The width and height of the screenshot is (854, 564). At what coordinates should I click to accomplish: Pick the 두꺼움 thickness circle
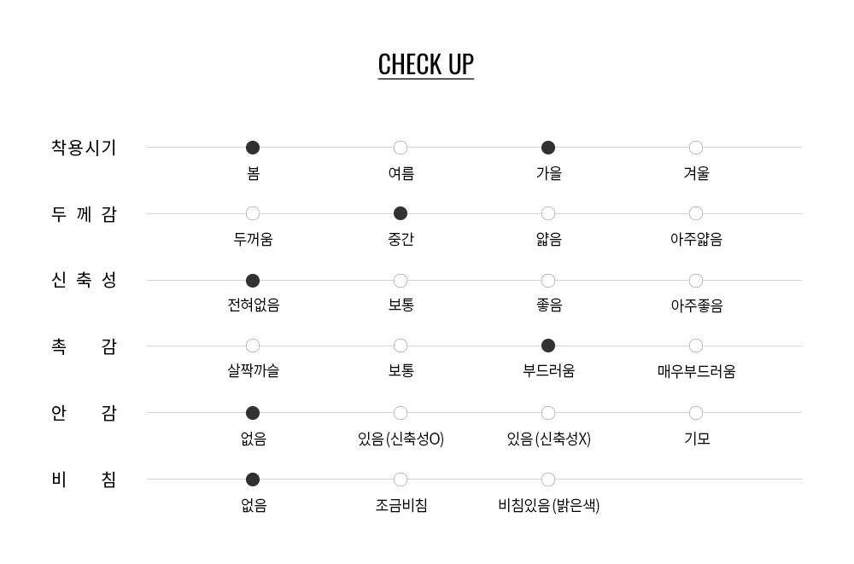(x=253, y=213)
